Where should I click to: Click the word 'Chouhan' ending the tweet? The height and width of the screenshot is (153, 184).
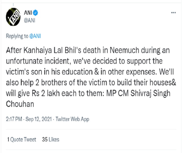(x=20, y=104)
